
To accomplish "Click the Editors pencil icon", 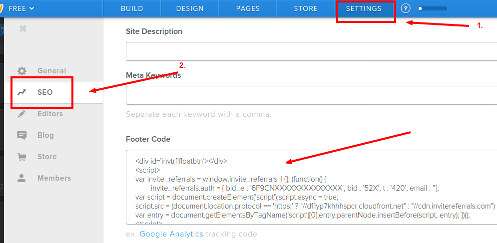I will pyautogui.click(x=22, y=114).
